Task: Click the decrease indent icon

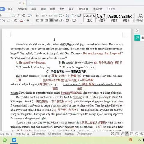Action: pos(51,15)
